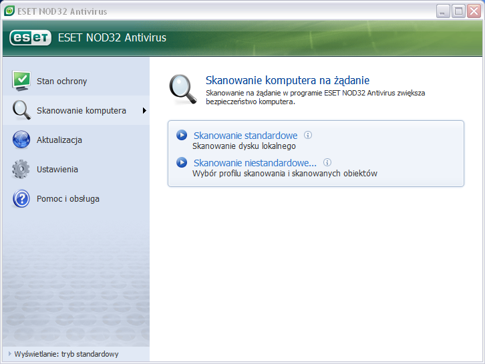Expand the Wyświetlanie mode triangle
This screenshot has height=364, width=485.
coord(10,353)
